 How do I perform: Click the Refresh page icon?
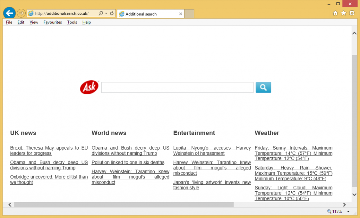(112, 13)
